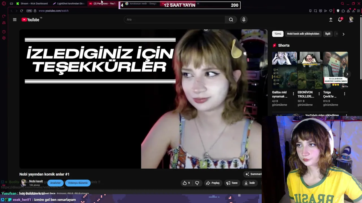Open the browser downloads icon

pos(354,11)
